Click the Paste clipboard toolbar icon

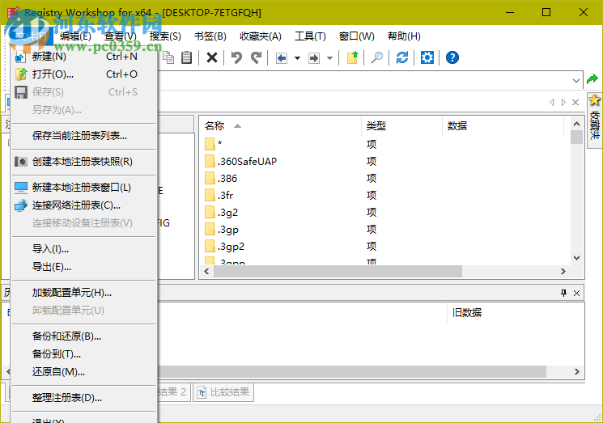tap(186, 57)
